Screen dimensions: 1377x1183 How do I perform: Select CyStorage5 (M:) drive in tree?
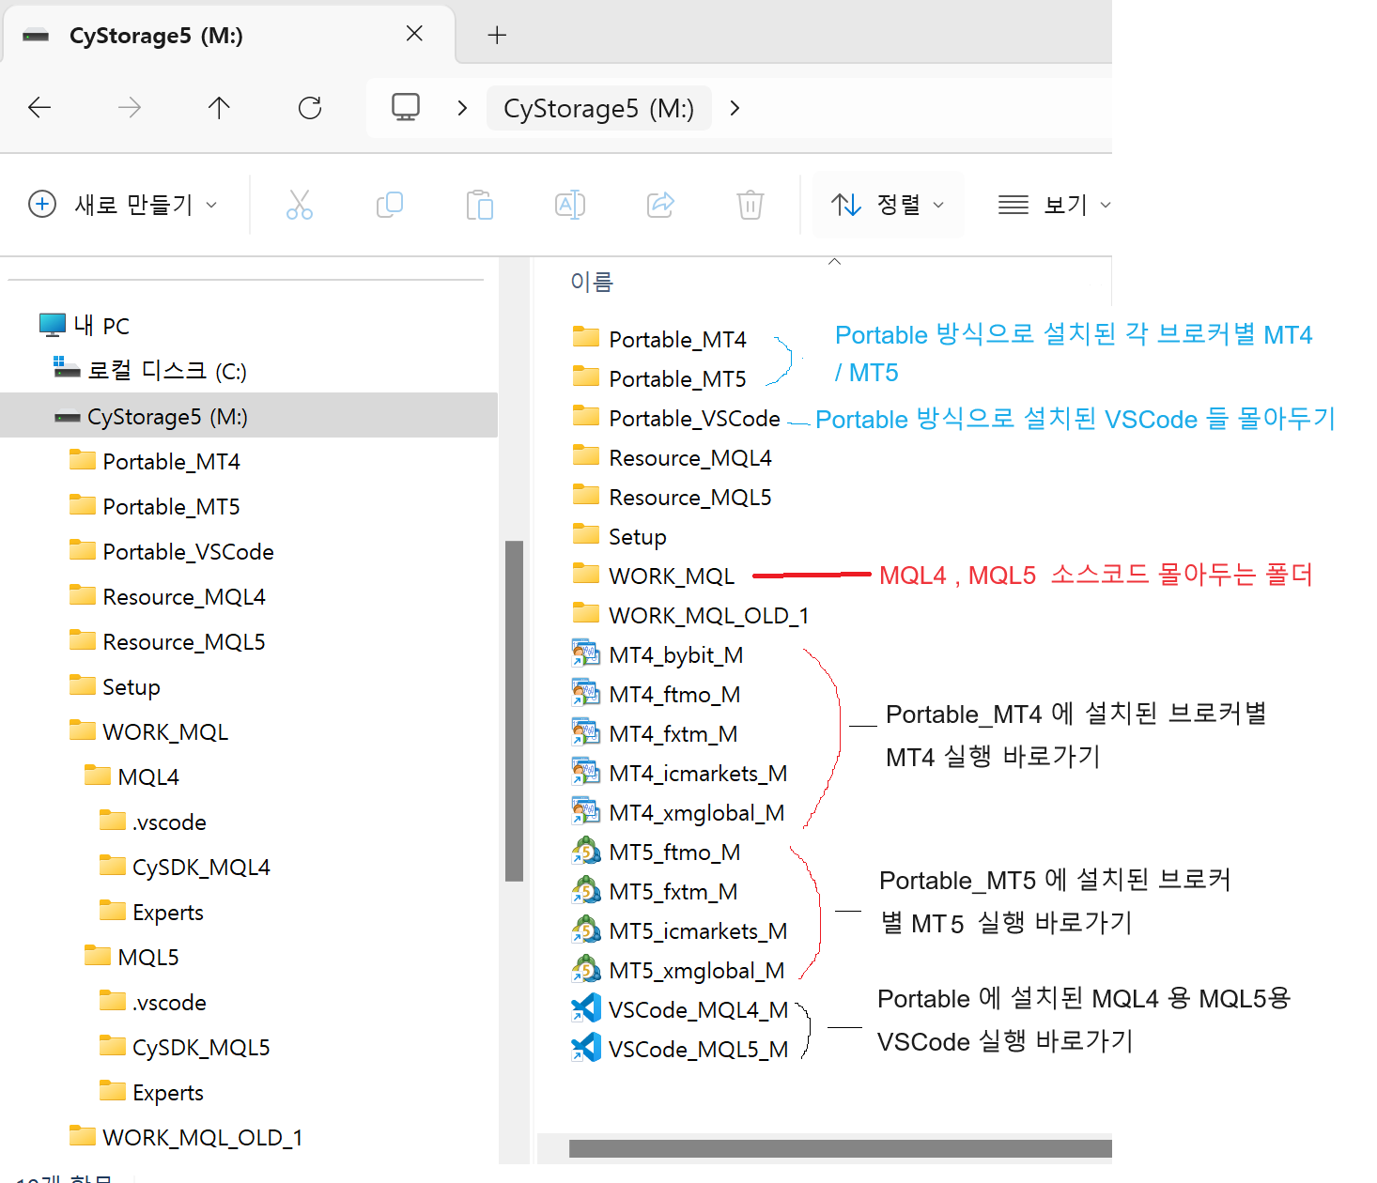(249, 416)
